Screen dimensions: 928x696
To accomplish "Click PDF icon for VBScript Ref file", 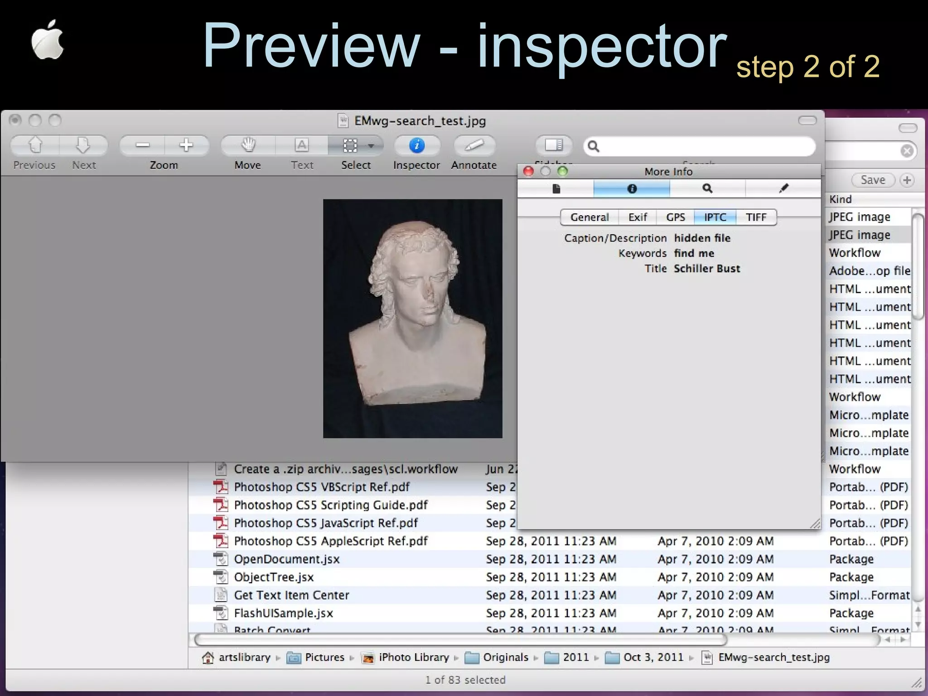I will 221,487.
